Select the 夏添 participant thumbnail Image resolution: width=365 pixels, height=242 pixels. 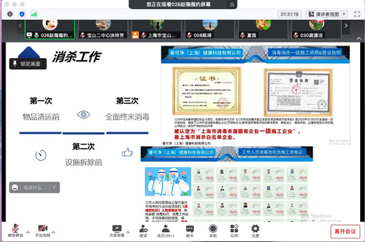pyautogui.click(x=263, y=29)
